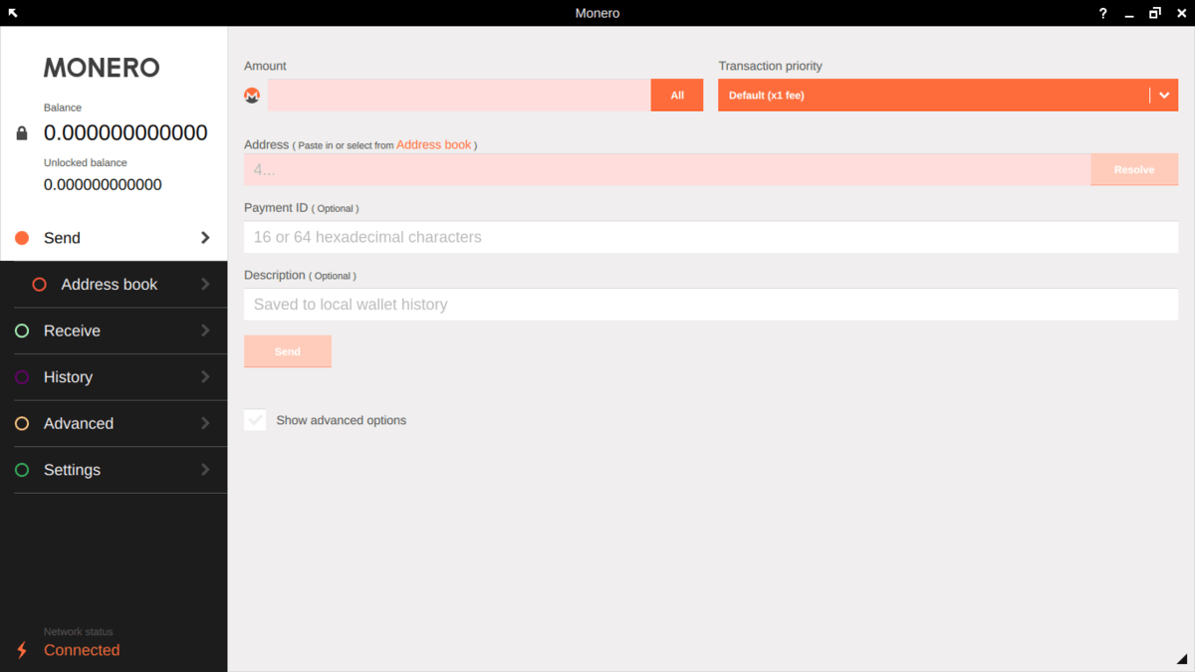Click the purple History circle icon

21,377
